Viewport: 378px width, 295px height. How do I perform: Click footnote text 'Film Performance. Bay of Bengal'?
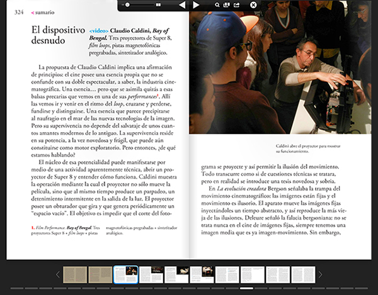point(64,228)
